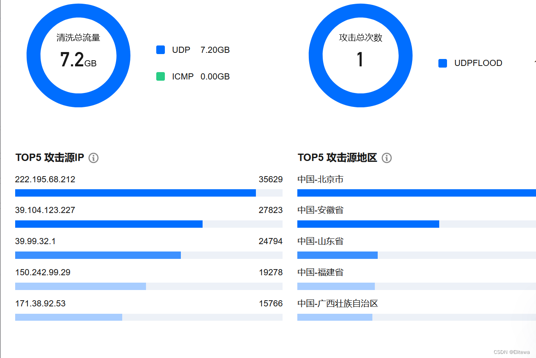Click the ICMP 0.00GB legend label

(201, 77)
